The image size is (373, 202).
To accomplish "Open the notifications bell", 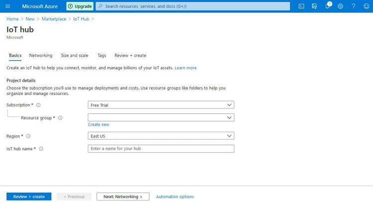I will pyautogui.click(x=328, y=6).
